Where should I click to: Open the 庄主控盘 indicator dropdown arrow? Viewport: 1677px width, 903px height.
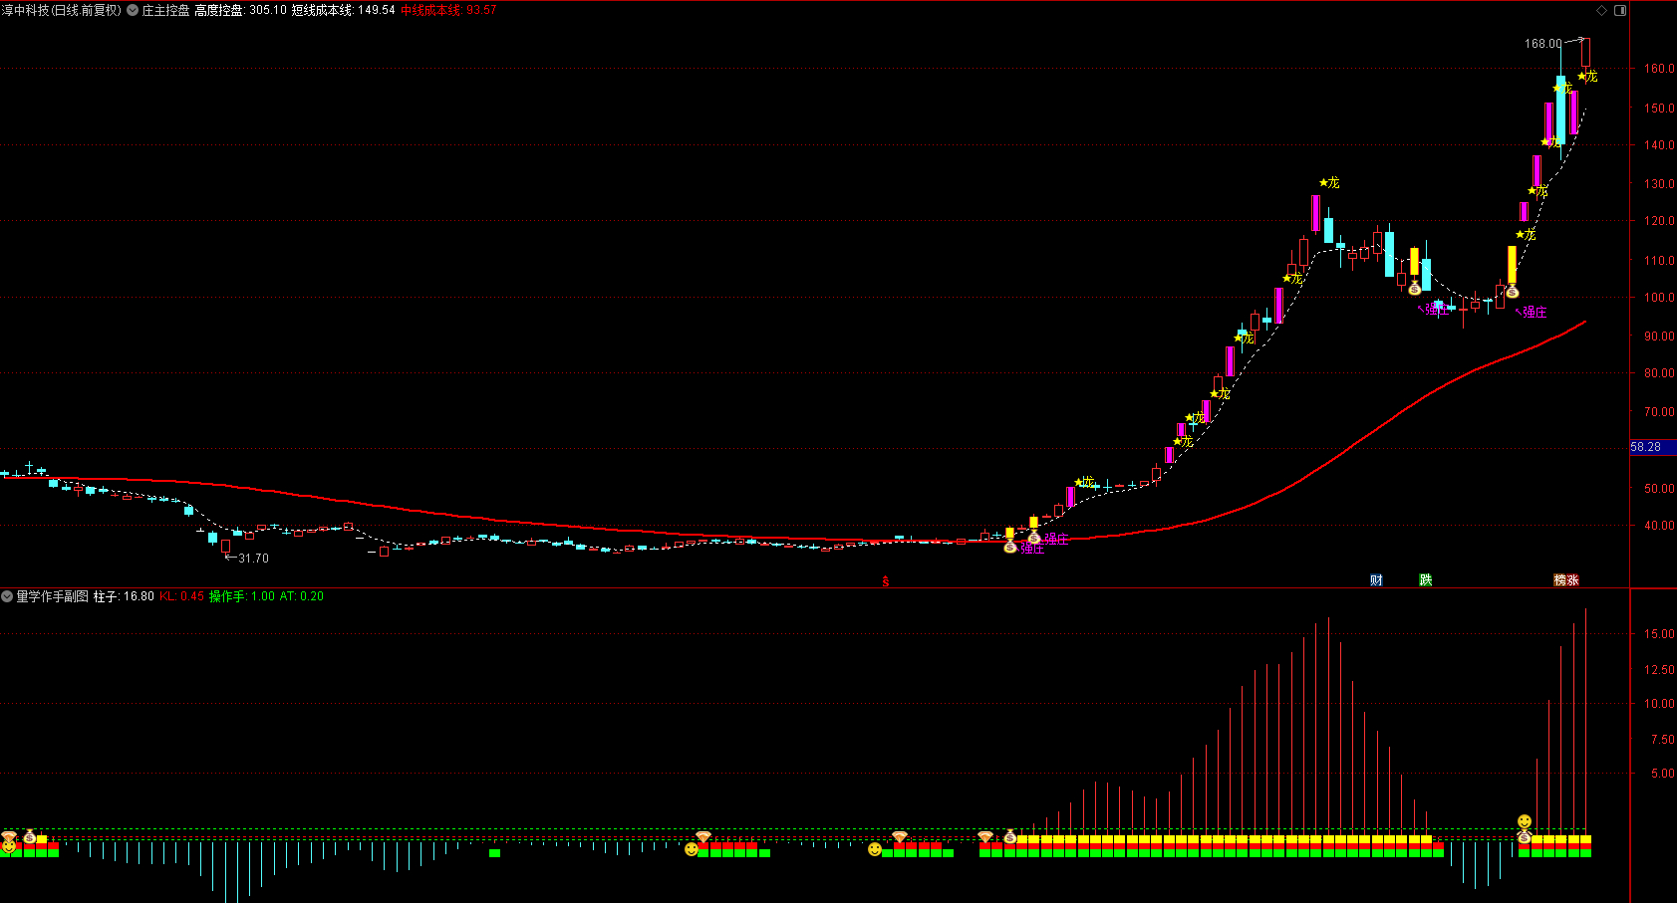click(x=133, y=10)
